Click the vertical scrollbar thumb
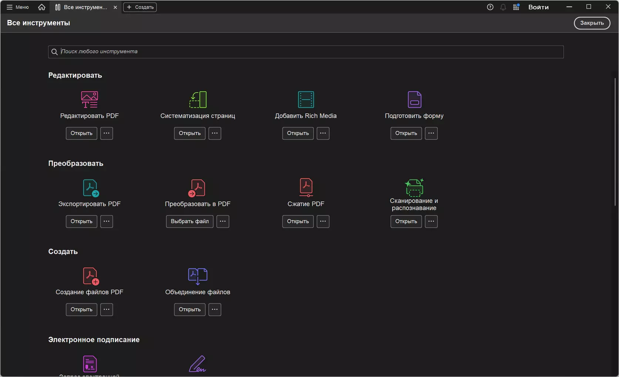This screenshot has width=619, height=377. pyautogui.click(x=615, y=142)
